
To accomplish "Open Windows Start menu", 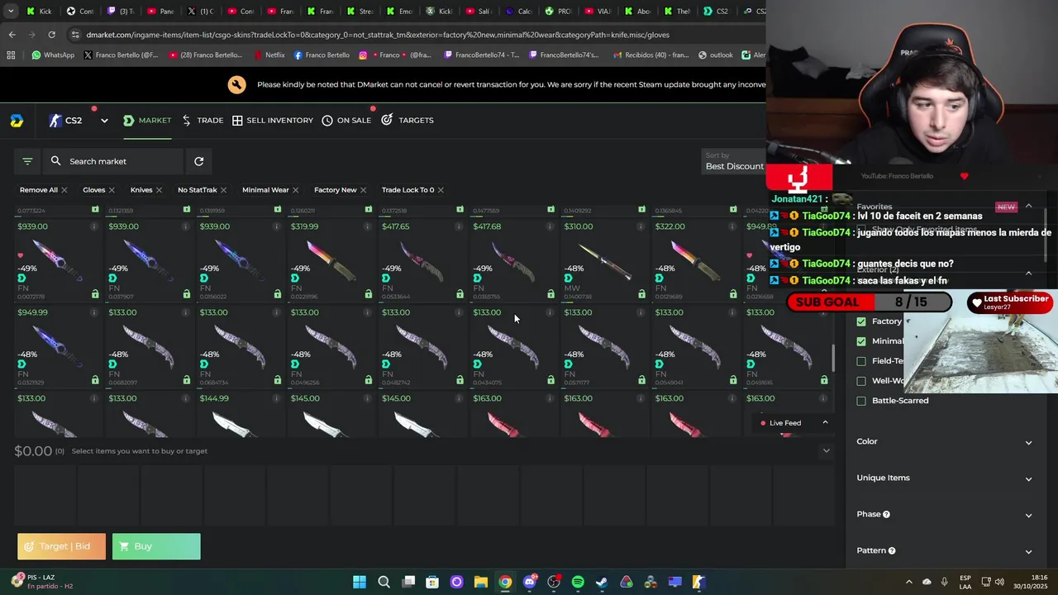I will pyautogui.click(x=360, y=582).
